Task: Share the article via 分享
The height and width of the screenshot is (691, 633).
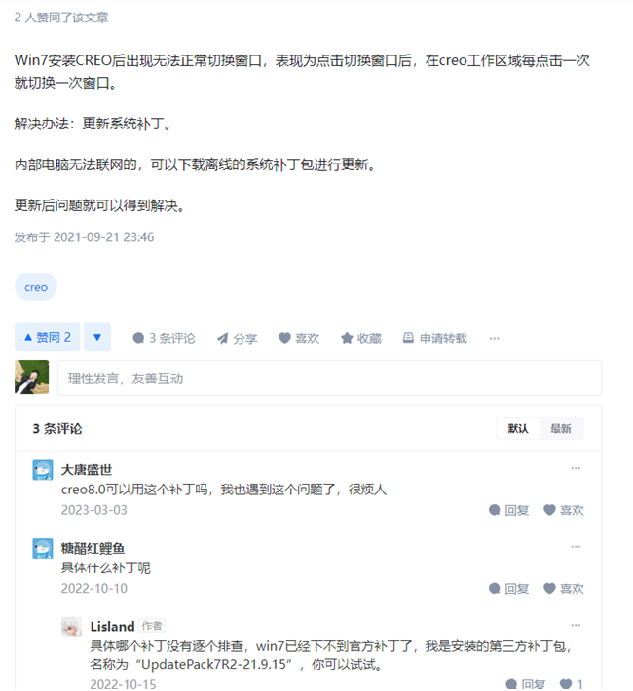Action: 237,338
